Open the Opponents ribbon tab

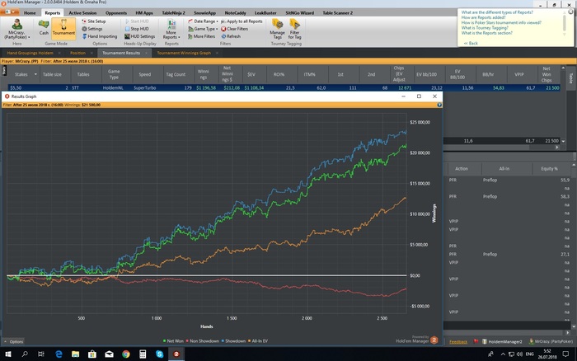click(116, 13)
